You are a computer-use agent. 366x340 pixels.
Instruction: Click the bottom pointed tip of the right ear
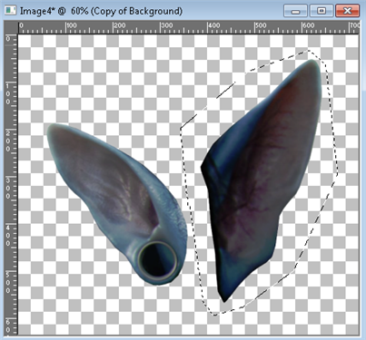(x=223, y=298)
